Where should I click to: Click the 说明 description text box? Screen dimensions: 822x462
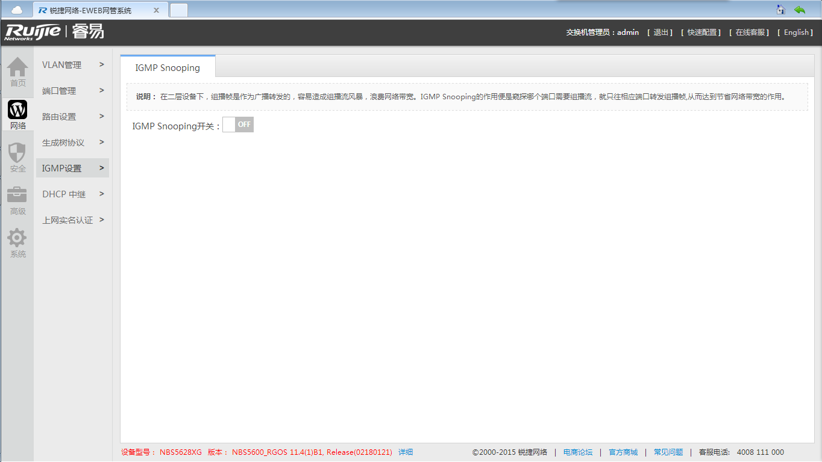pyautogui.click(x=467, y=96)
